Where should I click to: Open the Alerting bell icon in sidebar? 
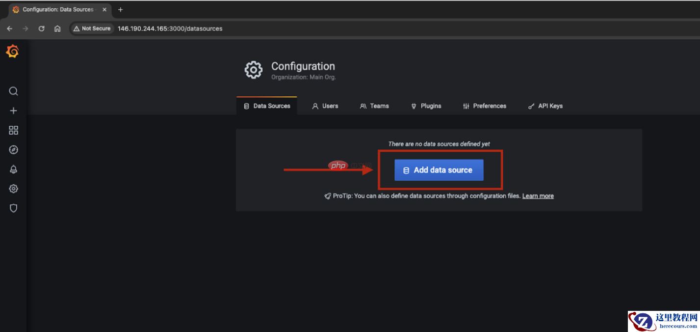coord(14,169)
